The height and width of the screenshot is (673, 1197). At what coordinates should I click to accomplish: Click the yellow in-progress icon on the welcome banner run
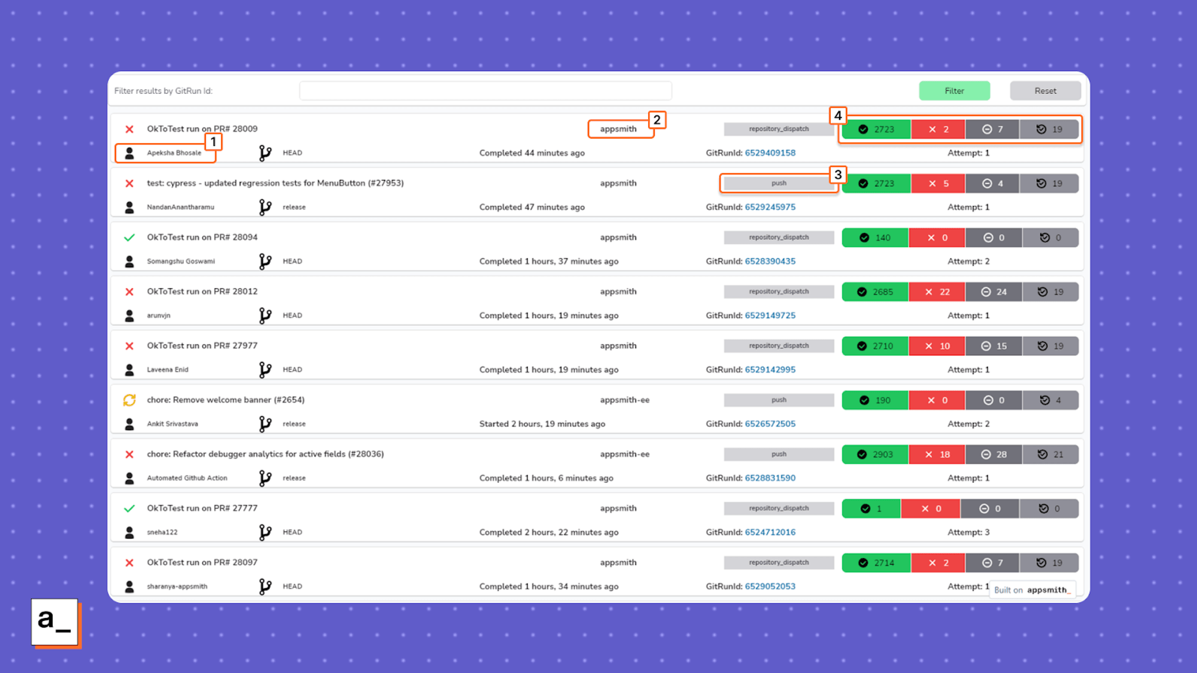pyautogui.click(x=129, y=400)
